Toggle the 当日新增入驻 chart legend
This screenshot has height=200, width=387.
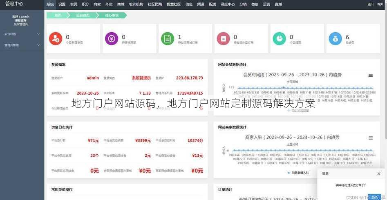(298, 173)
